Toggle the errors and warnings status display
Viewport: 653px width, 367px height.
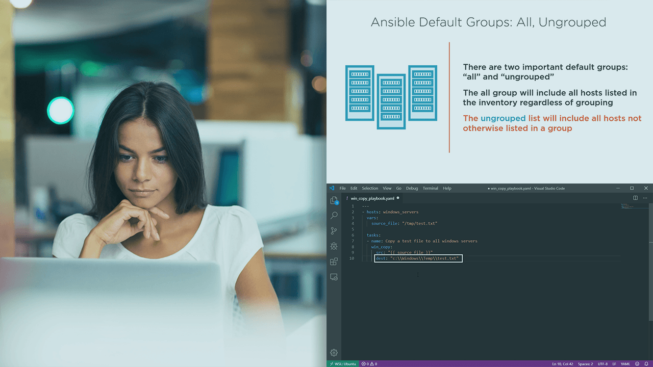(369, 363)
